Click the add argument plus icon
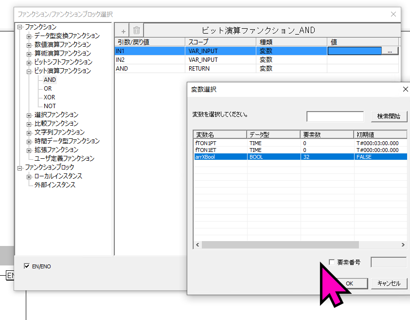 point(123,30)
